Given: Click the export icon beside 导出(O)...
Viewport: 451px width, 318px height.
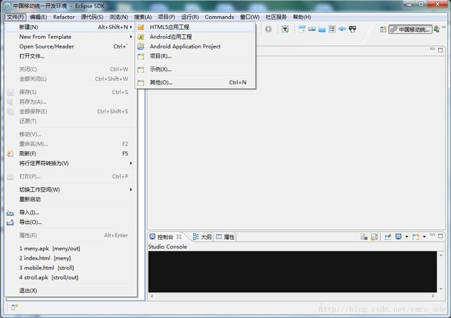Looking at the screenshot, I should tap(10, 222).
